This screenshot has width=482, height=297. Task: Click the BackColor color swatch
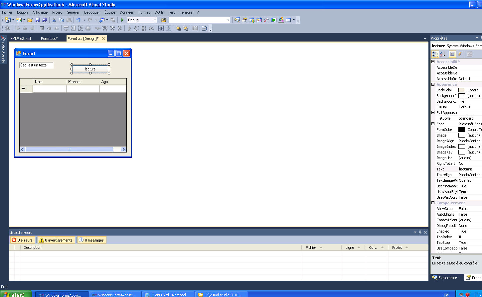click(x=462, y=90)
